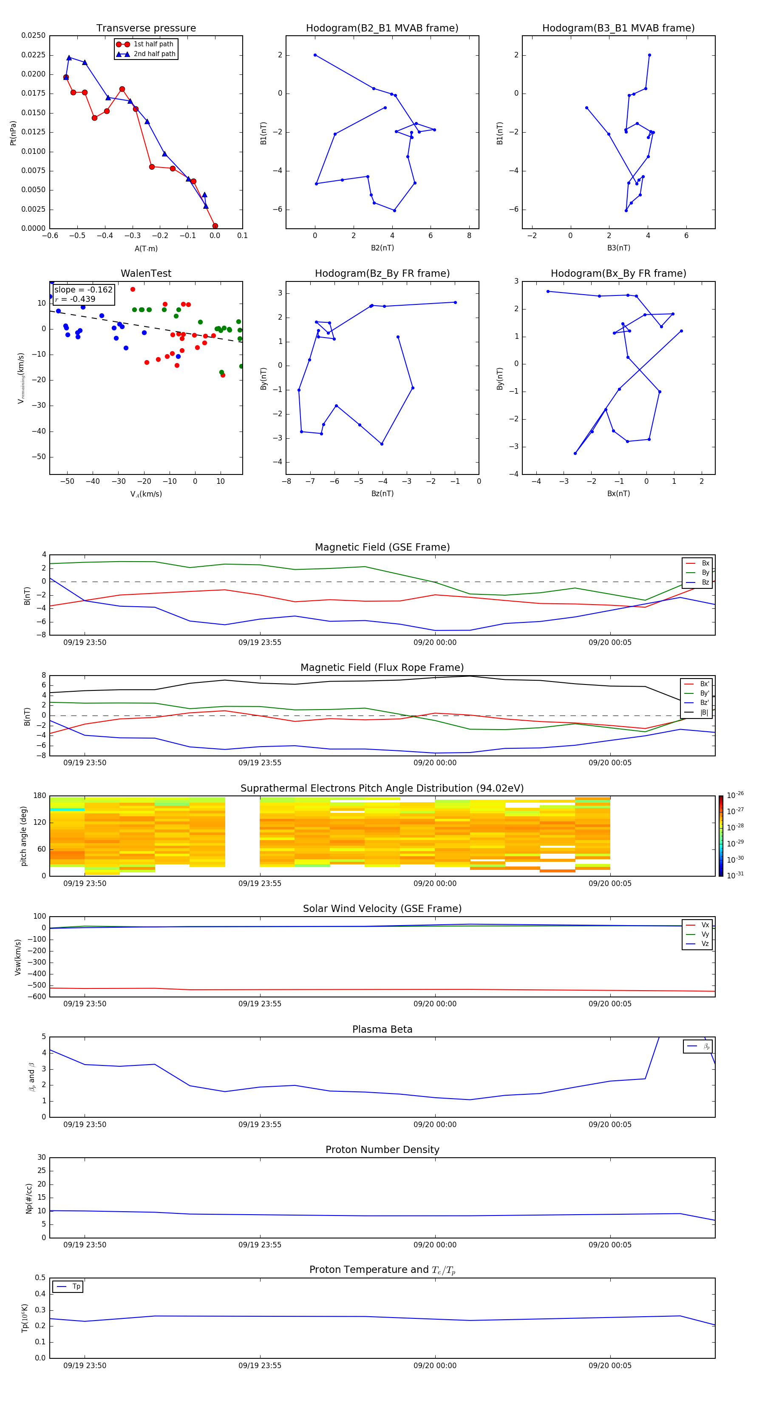The height and width of the screenshot is (1403, 765).
Task: Click the 'Transverse pressure' plot title
Action: click(146, 28)
